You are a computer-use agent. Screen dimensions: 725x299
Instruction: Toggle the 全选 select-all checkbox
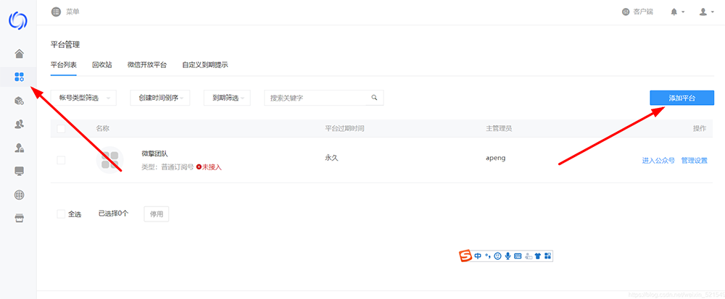point(61,214)
